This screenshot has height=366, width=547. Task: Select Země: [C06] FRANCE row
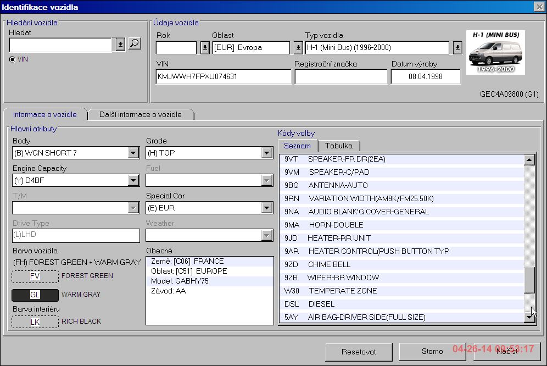pyautogui.click(x=210, y=261)
